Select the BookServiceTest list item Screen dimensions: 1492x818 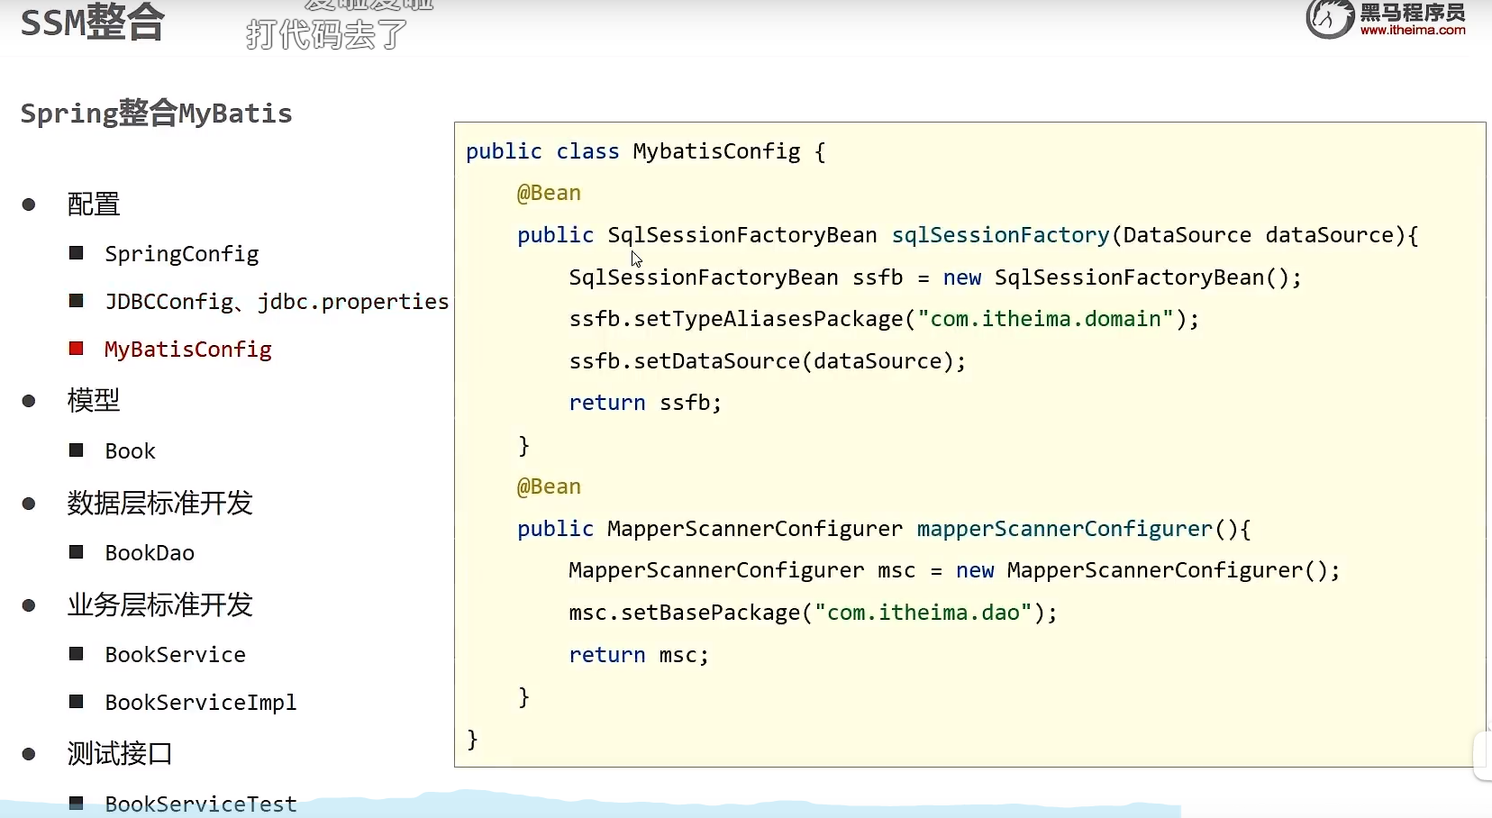click(201, 804)
